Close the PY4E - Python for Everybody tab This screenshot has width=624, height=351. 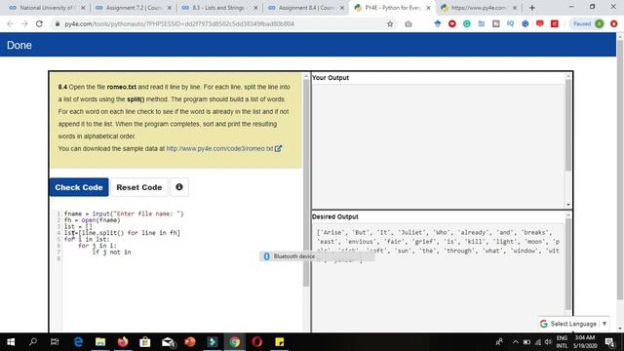click(x=428, y=8)
